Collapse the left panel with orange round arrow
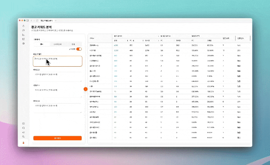The width and height of the screenshot is (270, 165). click(x=85, y=89)
